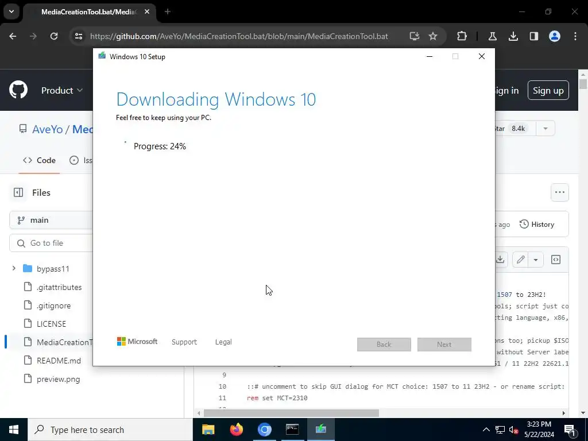Select the MediaCreationTool.bat browser tab
Viewport: 588px width, 441px height.
click(x=88, y=12)
